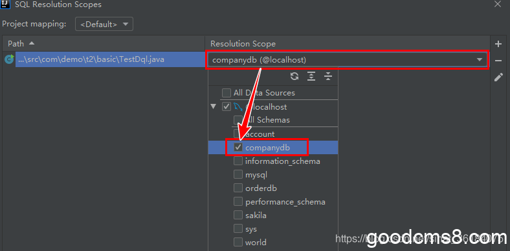Tick the mysql schema checkbox
The height and width of the screenshot is (251, 510).
coord(238,174)
